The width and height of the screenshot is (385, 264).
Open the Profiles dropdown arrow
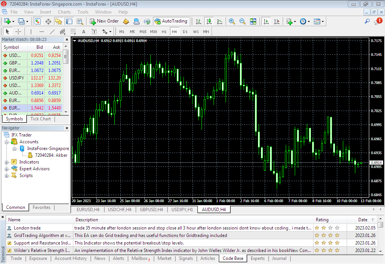[27, 21]
